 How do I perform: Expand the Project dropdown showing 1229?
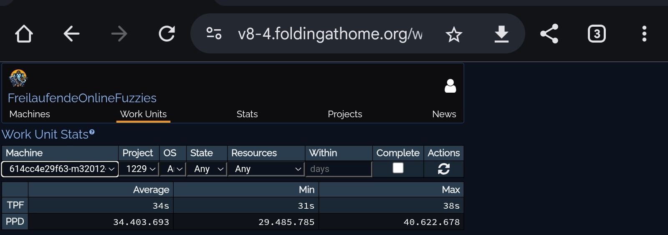tap(139, 169)
